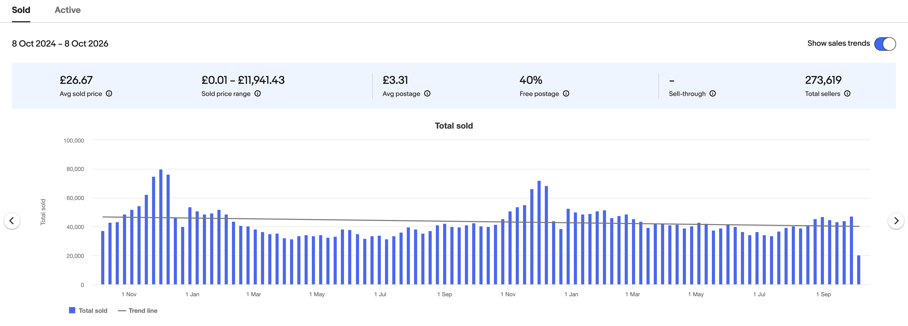This screenshot has height=326, width=908.
Task: Click the grey trend line on the chart
Action: click(x=481, y=221)
